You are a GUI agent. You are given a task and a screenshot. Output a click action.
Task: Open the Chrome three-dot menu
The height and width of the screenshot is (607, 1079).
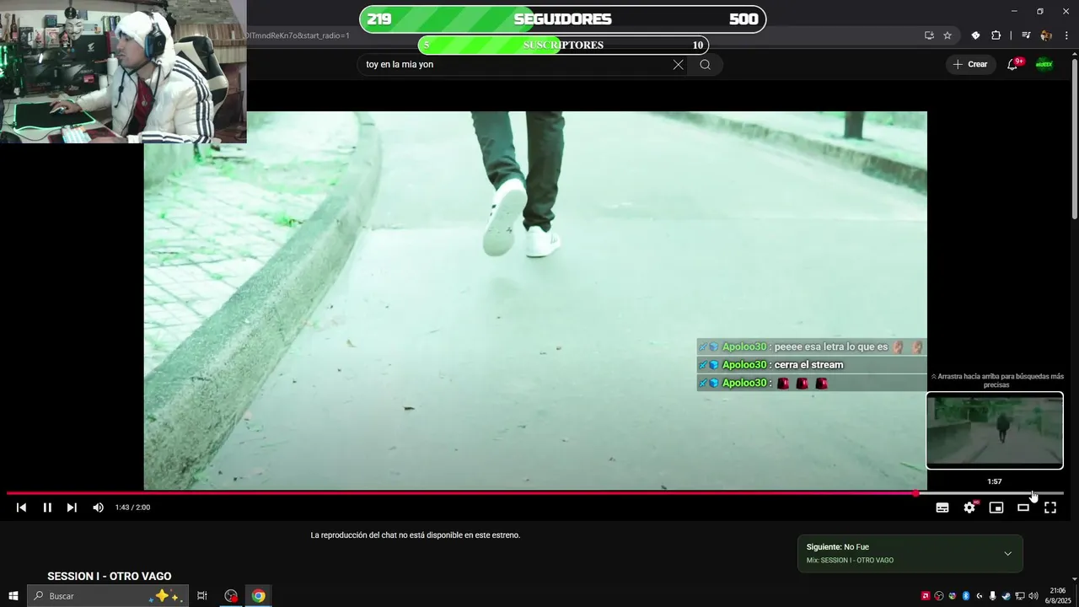[x=1067, y=35]
